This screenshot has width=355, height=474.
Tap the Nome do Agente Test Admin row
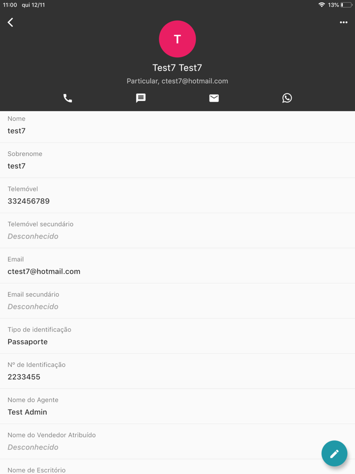click(x=177, y=407)
